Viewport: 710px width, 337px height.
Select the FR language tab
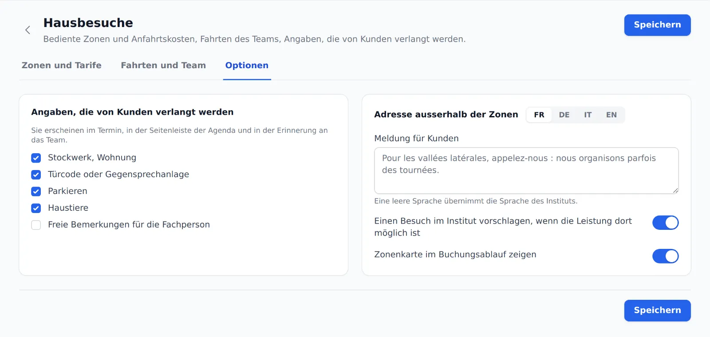(x=539, y=115)
